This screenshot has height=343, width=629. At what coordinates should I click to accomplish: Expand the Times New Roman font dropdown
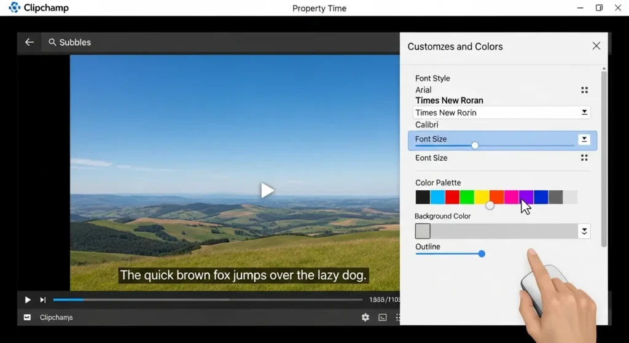click(584, 112)
